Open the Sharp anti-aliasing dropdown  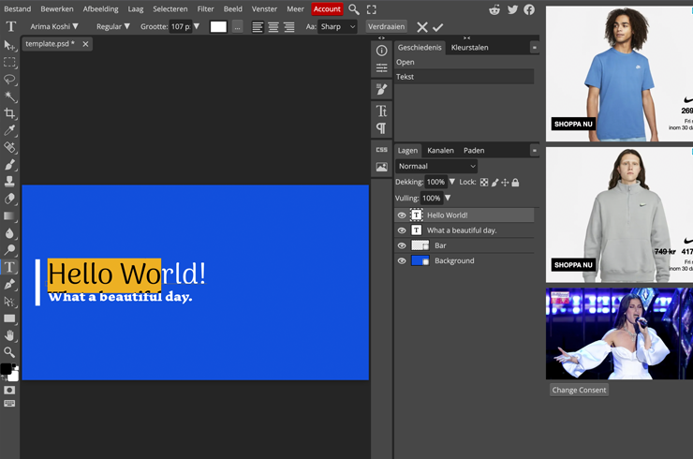click(x=337, y=26)
